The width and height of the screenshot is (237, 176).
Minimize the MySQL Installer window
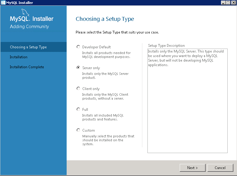coord(223,3)
